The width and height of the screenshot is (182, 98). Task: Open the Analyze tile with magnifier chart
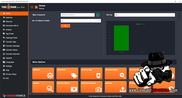click(43, 87)
